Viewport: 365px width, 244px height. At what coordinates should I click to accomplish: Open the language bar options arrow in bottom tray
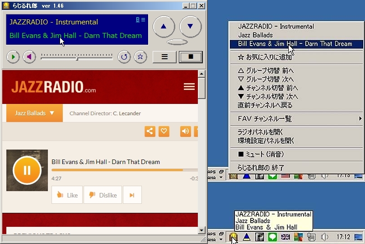click(x=221, y=239)
